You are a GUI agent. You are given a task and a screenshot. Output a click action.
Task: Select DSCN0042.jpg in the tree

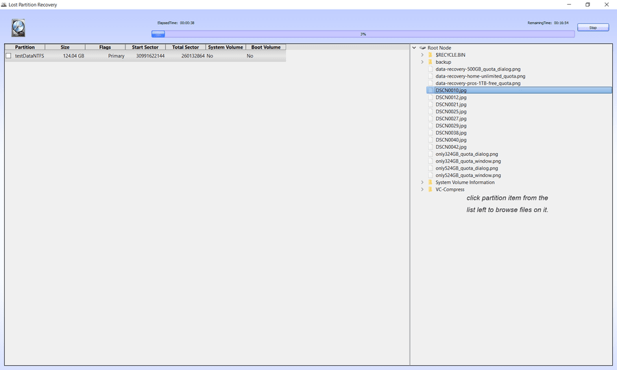tap(450, 147)
